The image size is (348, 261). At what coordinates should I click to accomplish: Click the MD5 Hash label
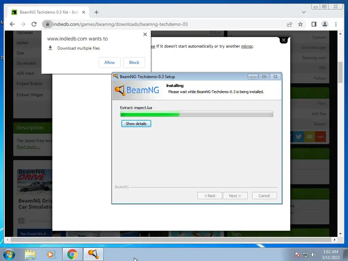click(25, 73)
